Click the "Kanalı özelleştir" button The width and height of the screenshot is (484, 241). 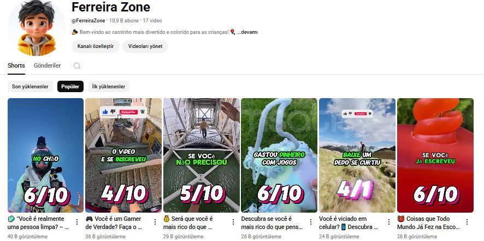pos(96,46)
